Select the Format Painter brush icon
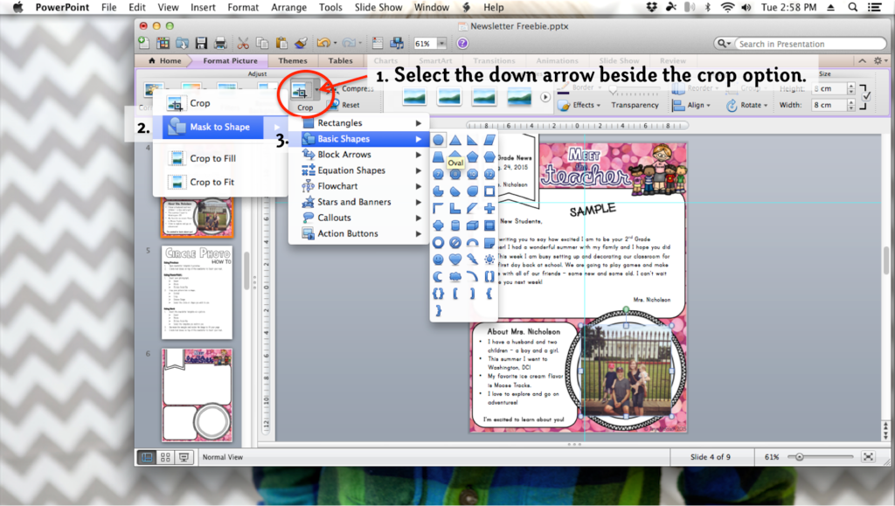 (301, 44)
